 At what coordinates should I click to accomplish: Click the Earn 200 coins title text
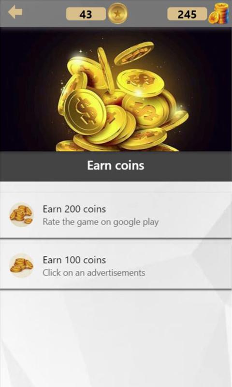coord(74,209)
